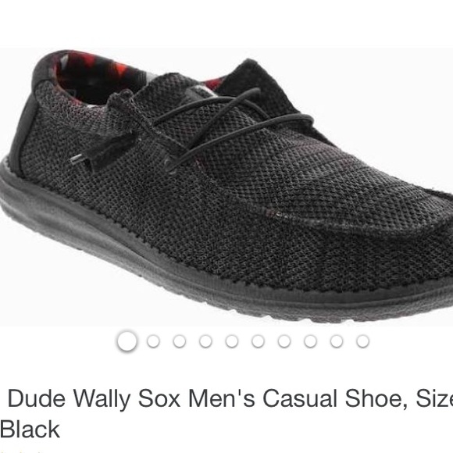
Task: Show the fifth product photo via dot
Action: click(x=232, y=341)
